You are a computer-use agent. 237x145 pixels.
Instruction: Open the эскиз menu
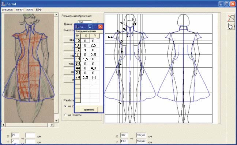[x=30, y=10]
